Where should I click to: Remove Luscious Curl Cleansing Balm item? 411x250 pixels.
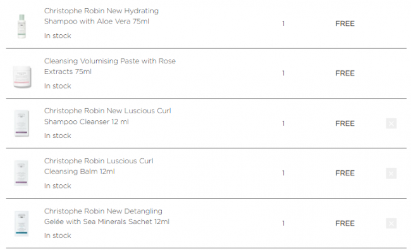pyautogui.click(x=391, y=173)
